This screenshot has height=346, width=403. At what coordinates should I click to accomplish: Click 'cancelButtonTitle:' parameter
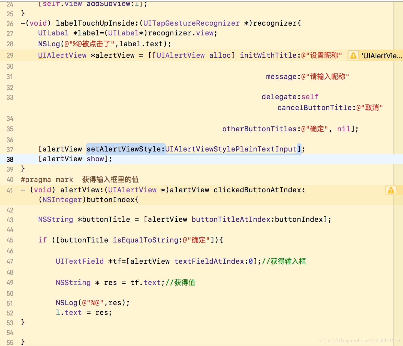click(x=317, y=108)
